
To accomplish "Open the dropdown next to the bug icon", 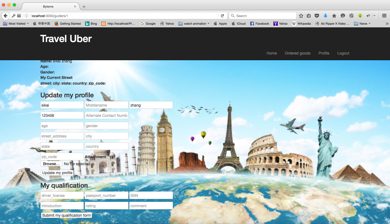I will 374,16.
